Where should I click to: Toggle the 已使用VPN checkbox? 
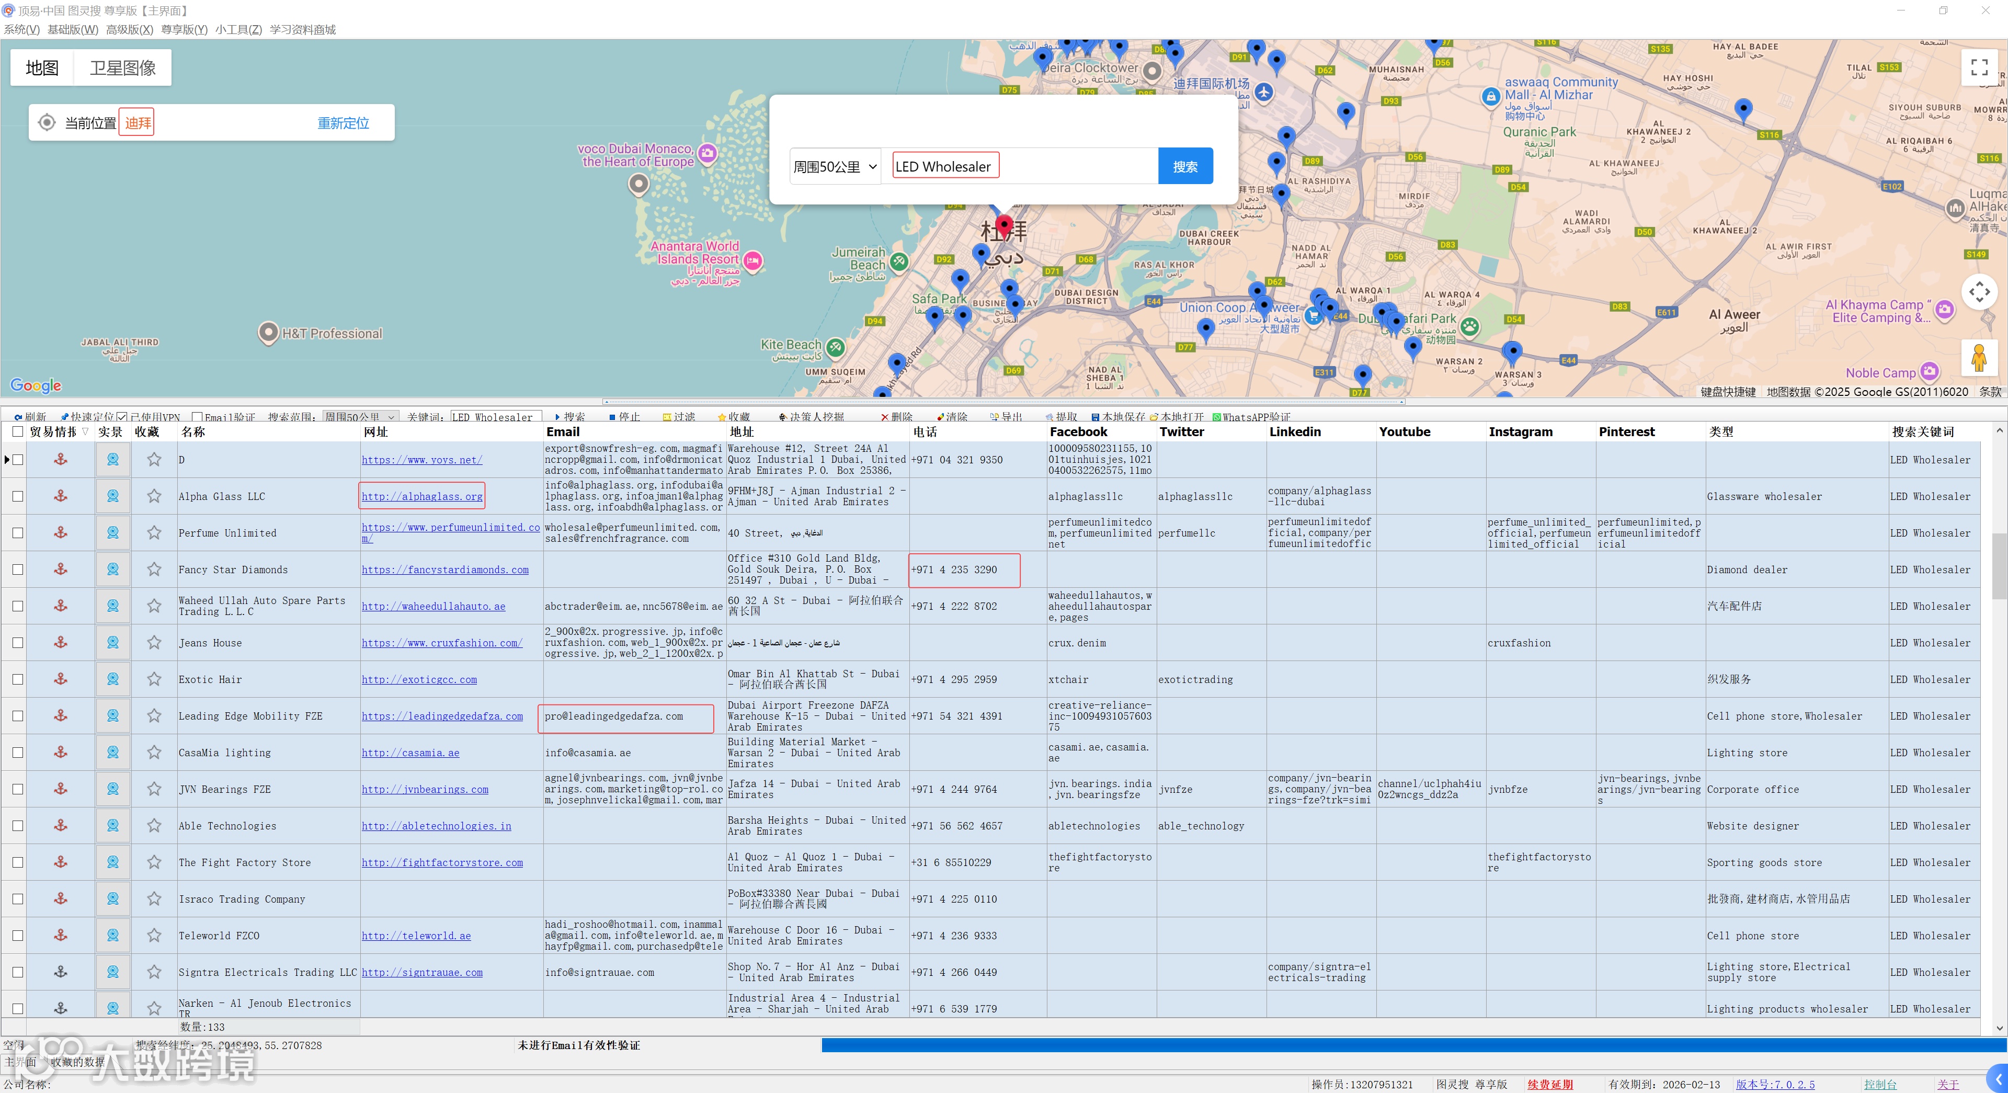pos(122,417)
